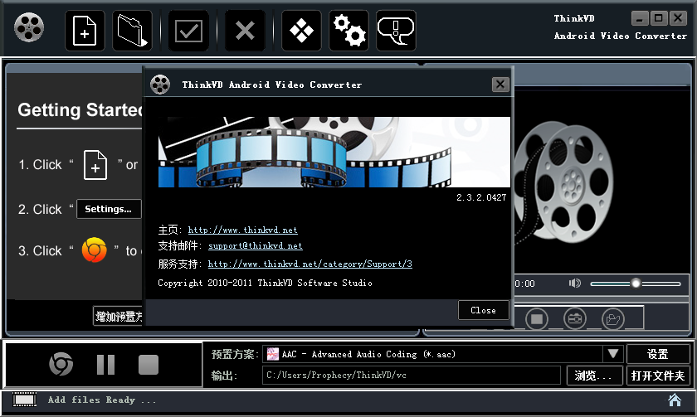The image size is (697, 417).
Task: Click the X Remove toolbar icon
Action: point(245,31)
